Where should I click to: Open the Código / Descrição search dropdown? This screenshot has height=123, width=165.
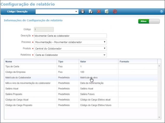pos(76,11)
